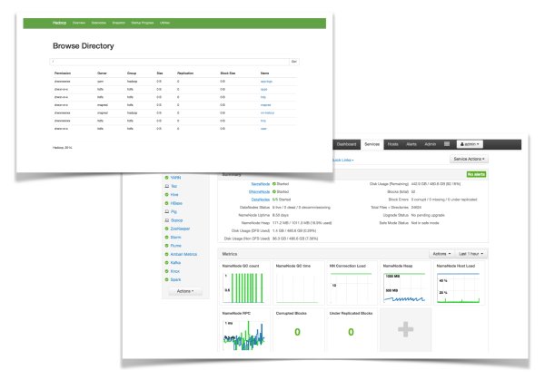
Task: Click the No alerts green badge
Action: point(476,174)
